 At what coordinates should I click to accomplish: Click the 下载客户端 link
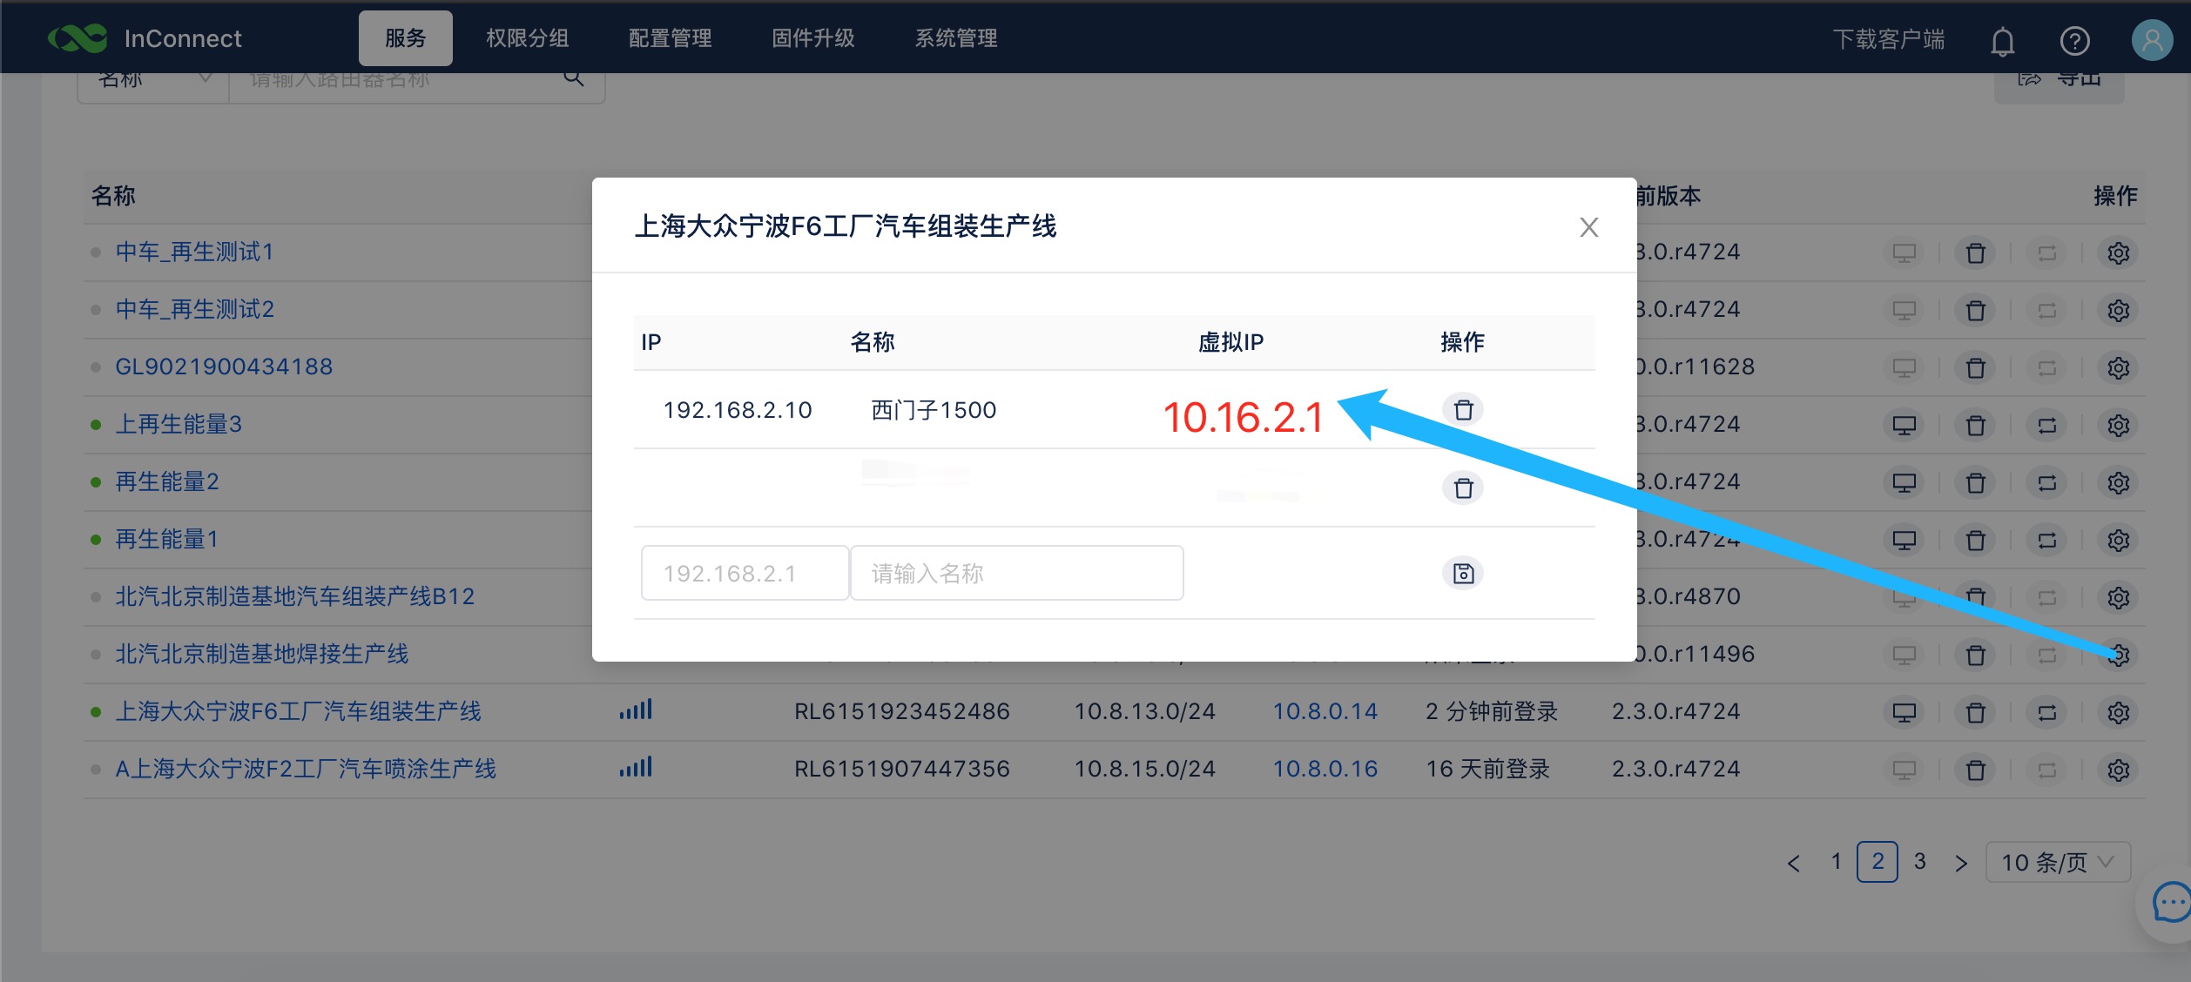pyautogui.click(x=1888, y=38)
